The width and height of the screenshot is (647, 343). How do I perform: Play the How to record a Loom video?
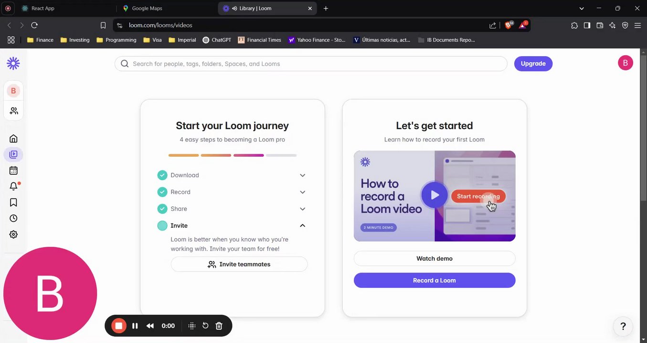click(x=435, y=195)
